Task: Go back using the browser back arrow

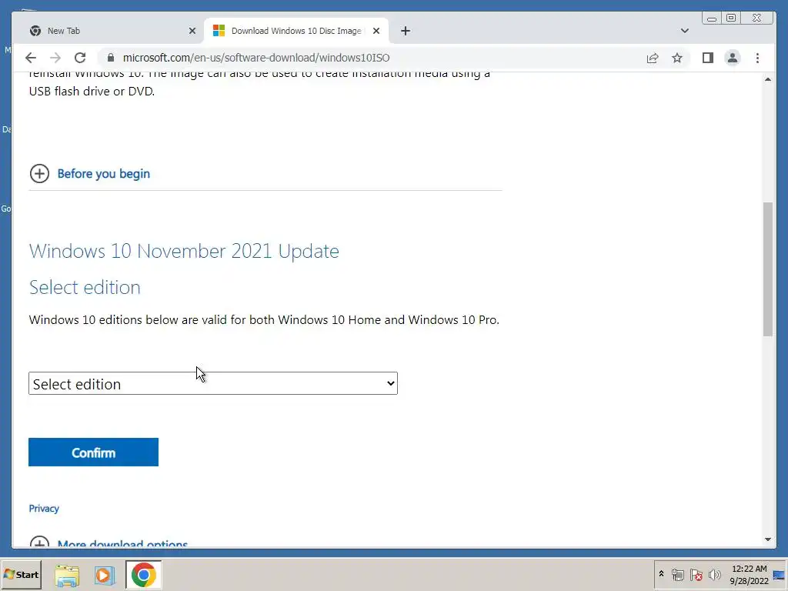Action: click(x=31, y=58)
